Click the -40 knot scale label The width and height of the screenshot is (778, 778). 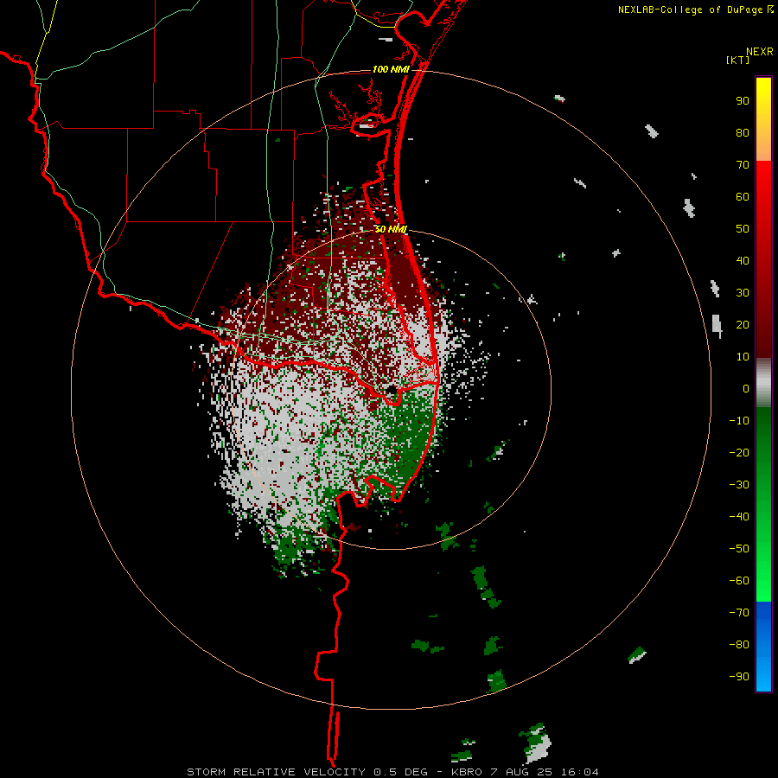[x=739, y=517]
